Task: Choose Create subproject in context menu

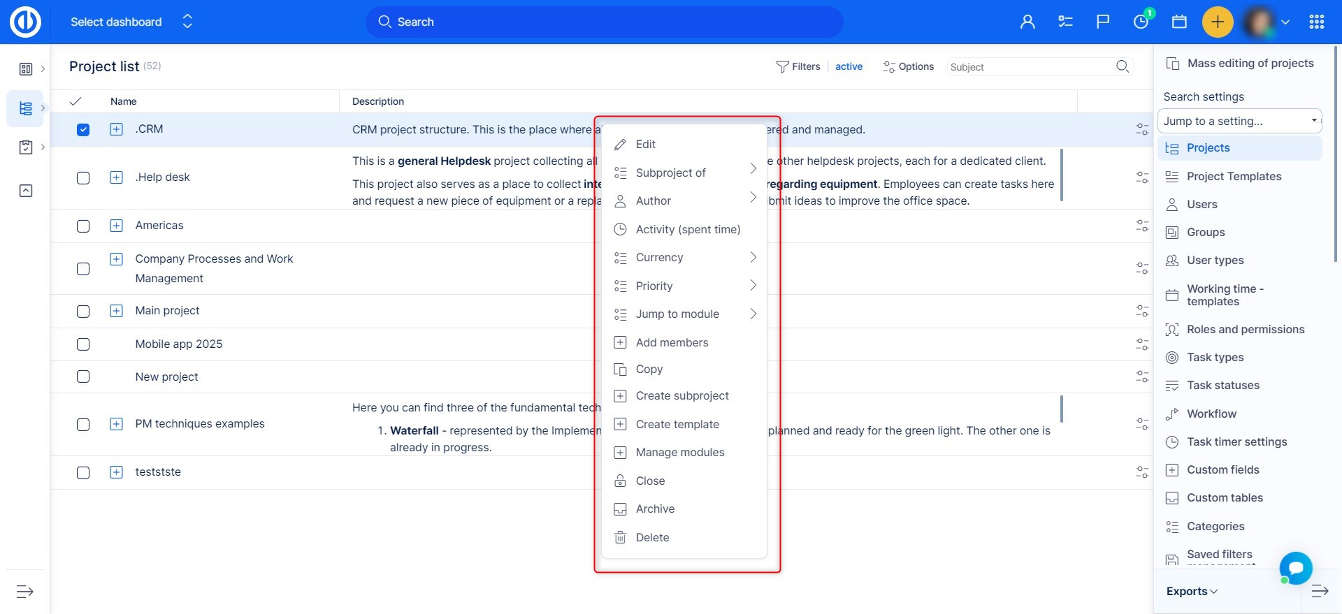Action: [x=681, y=396]
